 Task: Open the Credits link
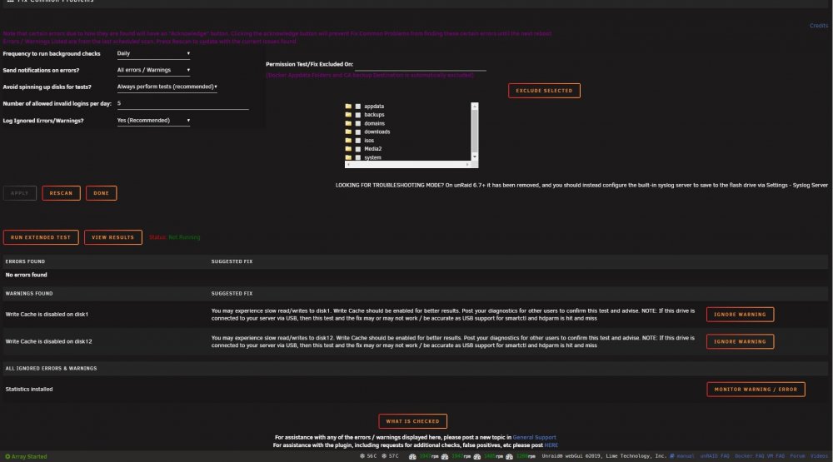(819, 26)
